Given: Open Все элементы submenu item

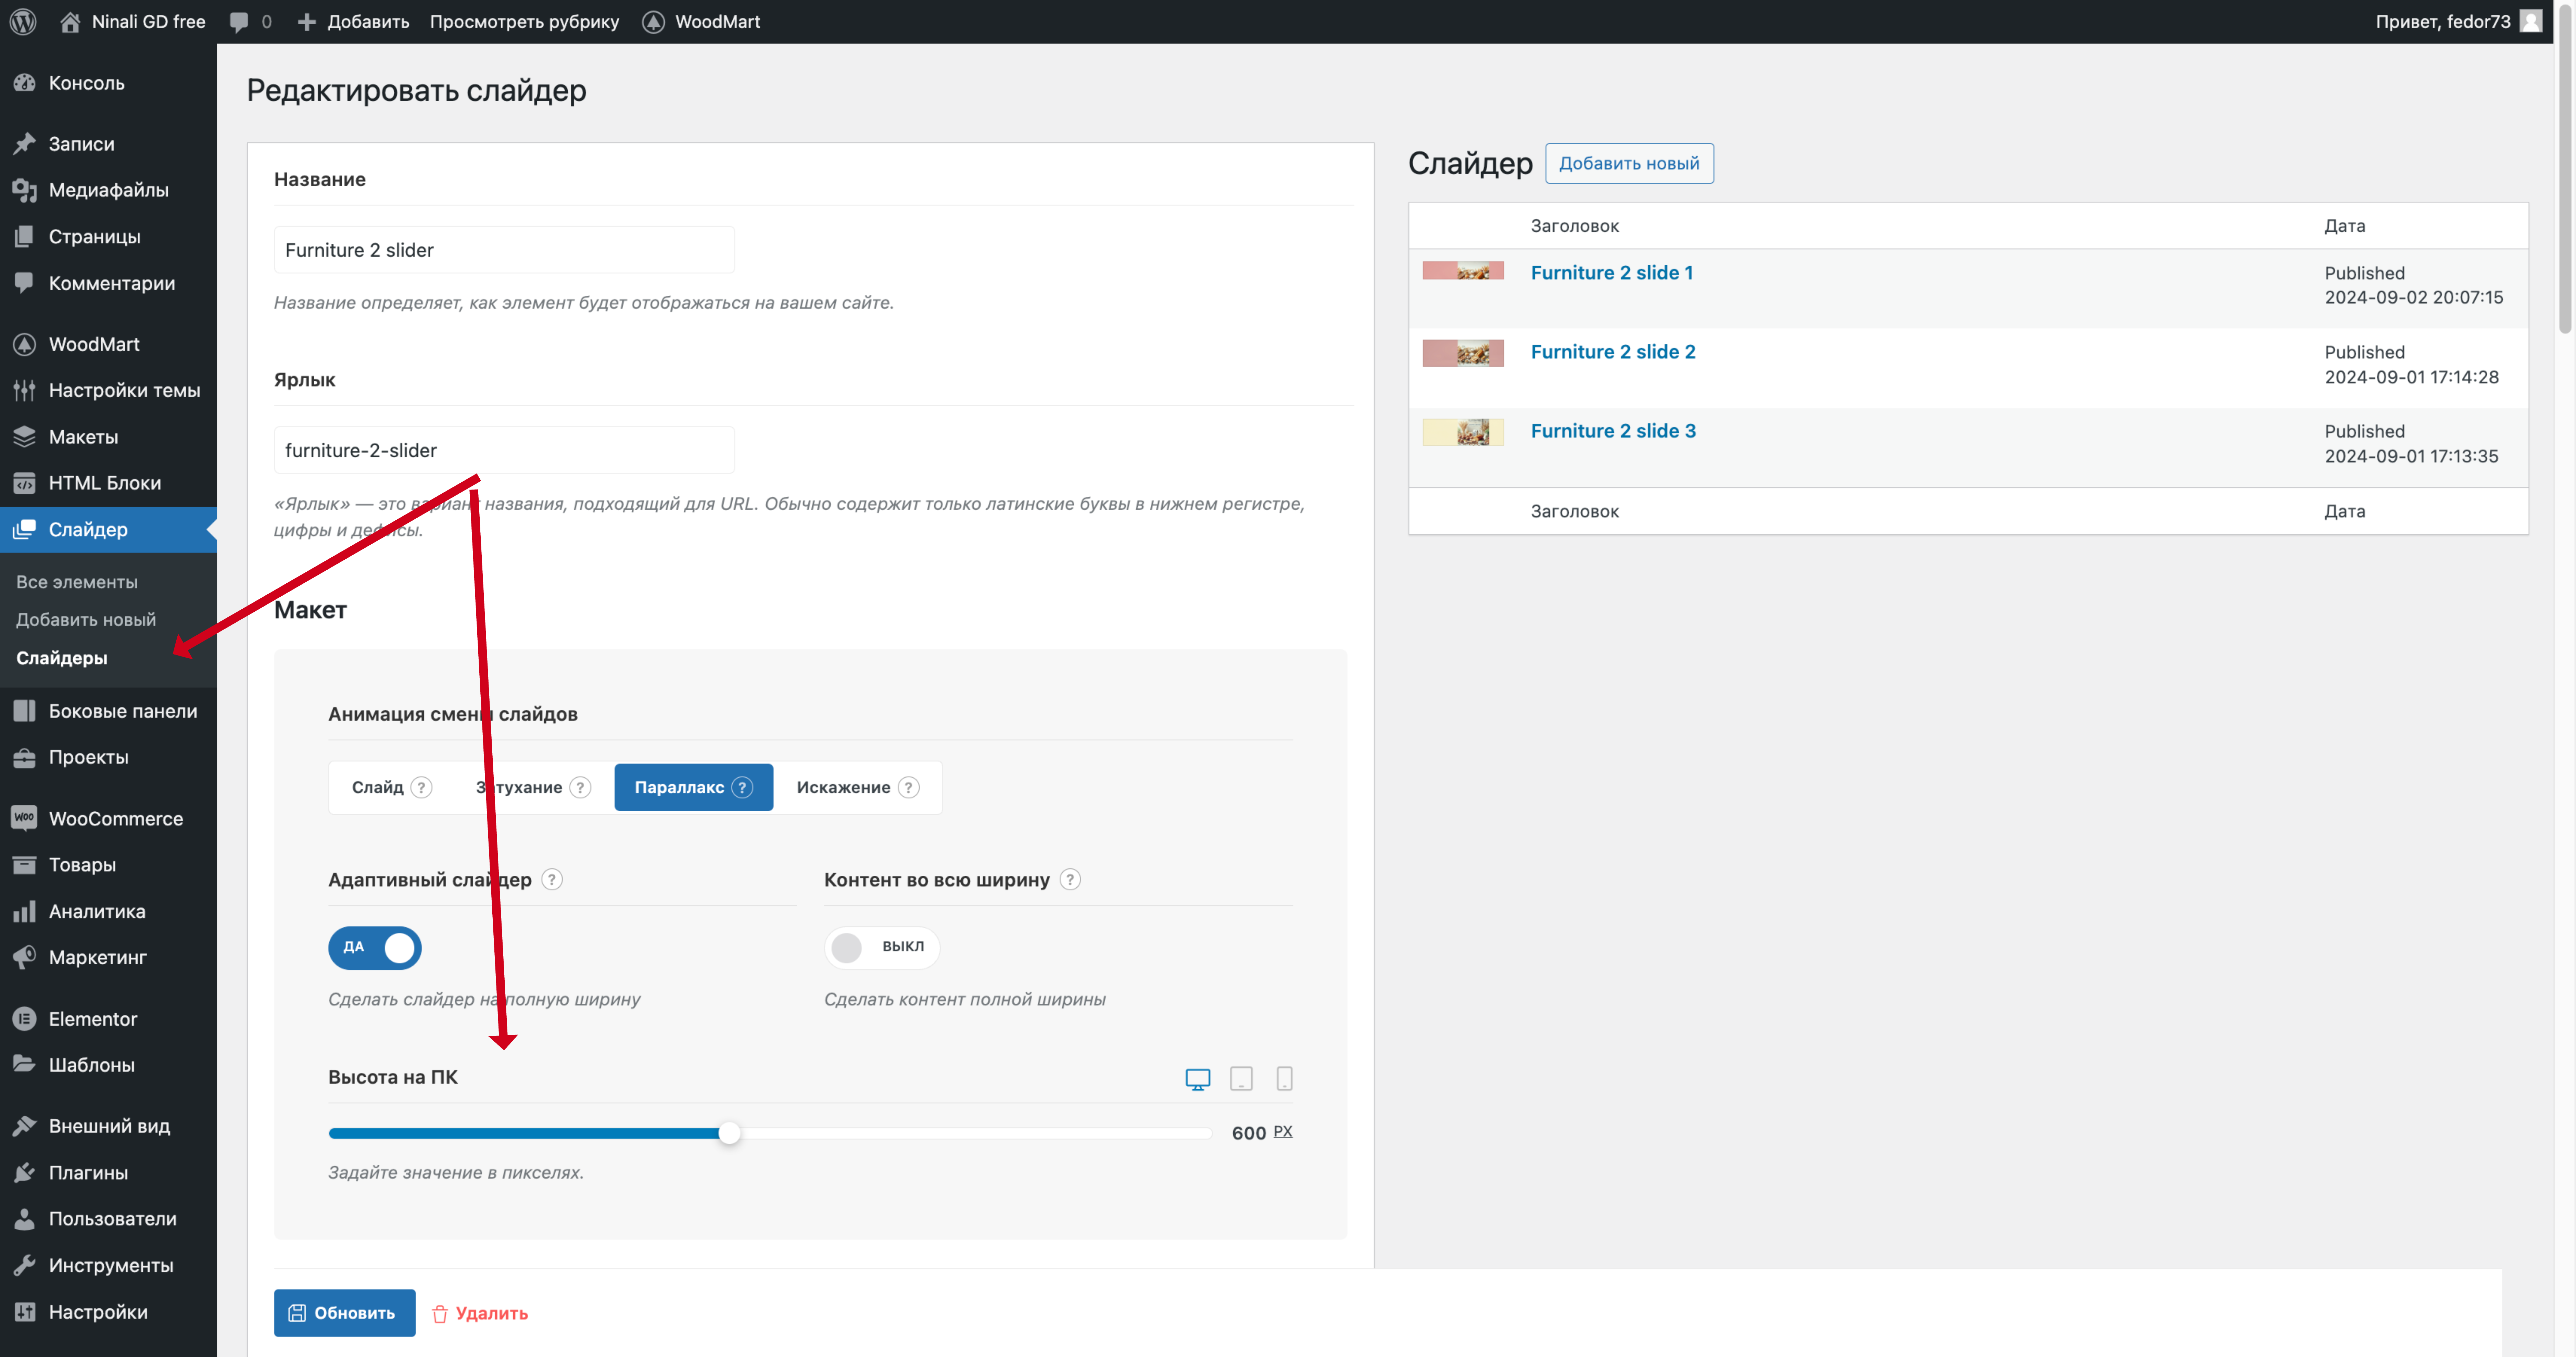Looking at the screenshot, I should (77, 582).
